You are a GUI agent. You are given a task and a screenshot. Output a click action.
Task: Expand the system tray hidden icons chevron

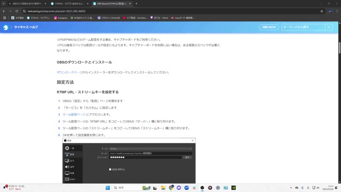pos(291,188)
